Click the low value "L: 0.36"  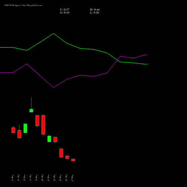tap(95, 13)
